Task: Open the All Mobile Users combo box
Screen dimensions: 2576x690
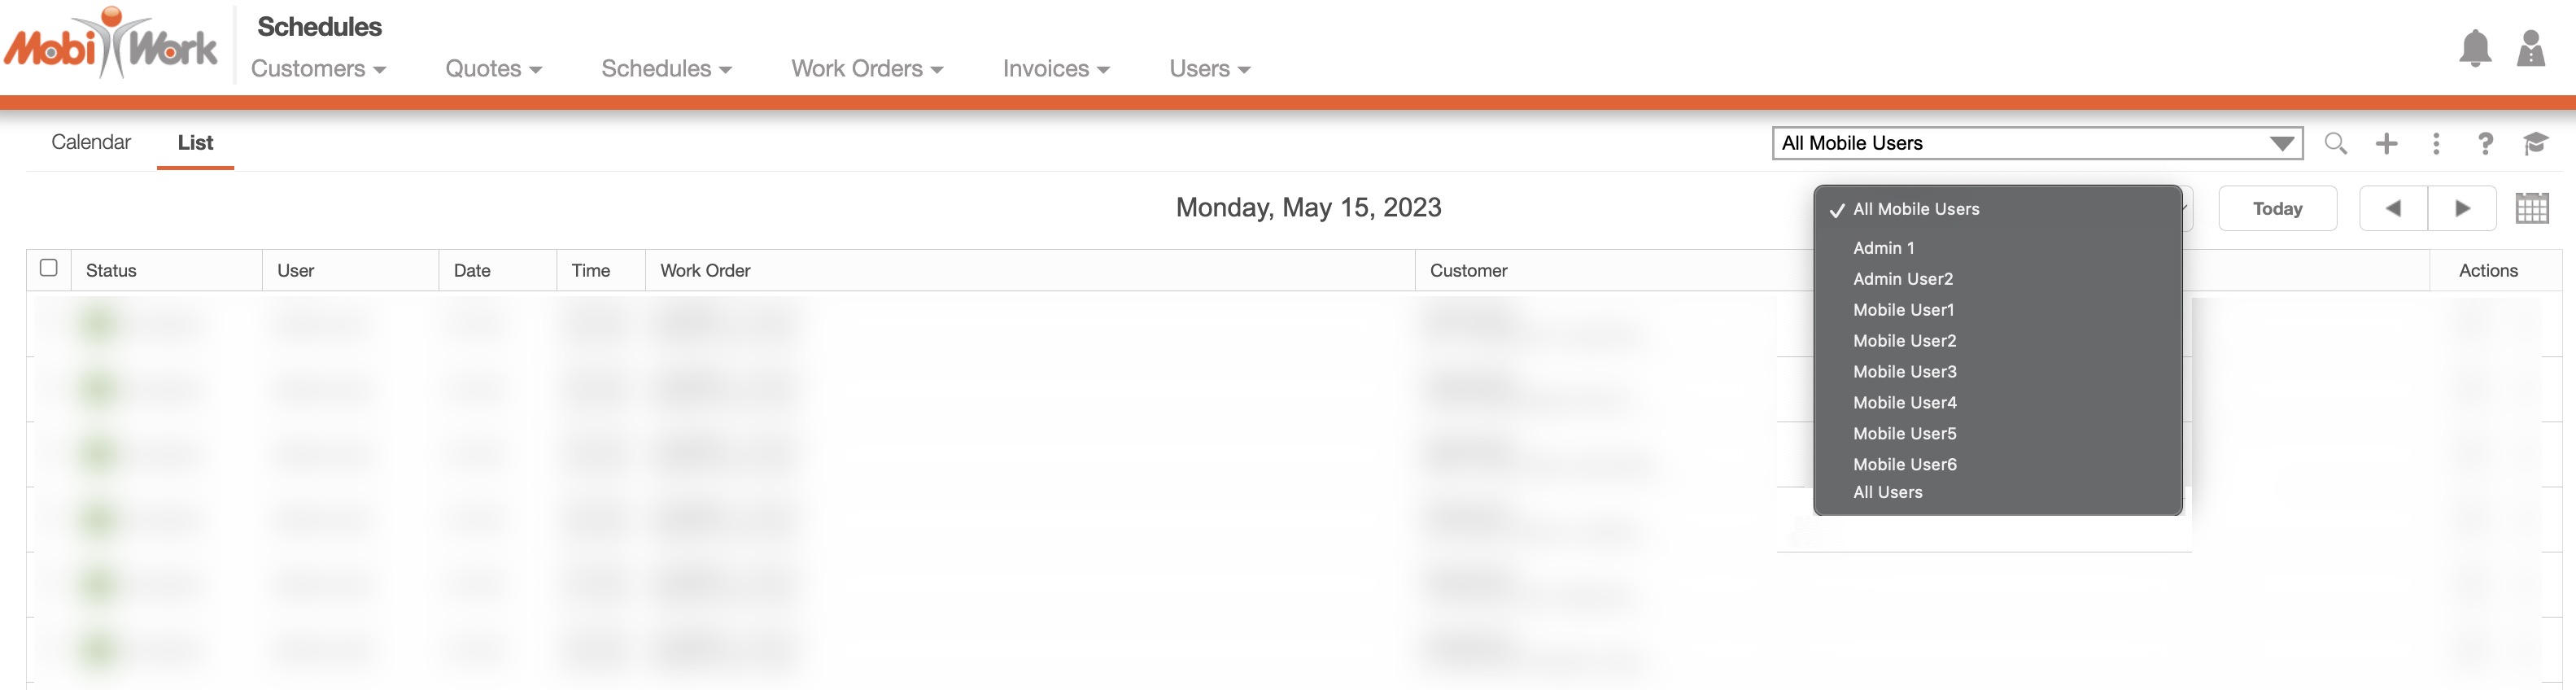Action: pos(2036,143)
